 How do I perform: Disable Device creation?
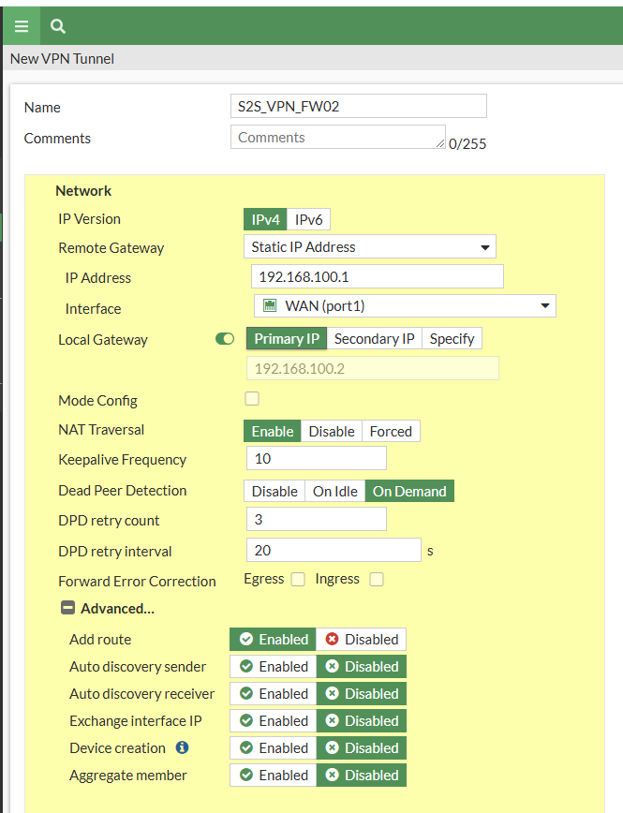[x=362, y=748]
